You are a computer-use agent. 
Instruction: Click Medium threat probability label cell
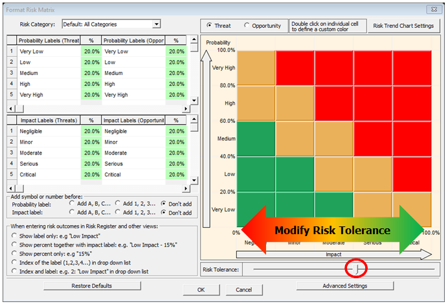[49, 73]
